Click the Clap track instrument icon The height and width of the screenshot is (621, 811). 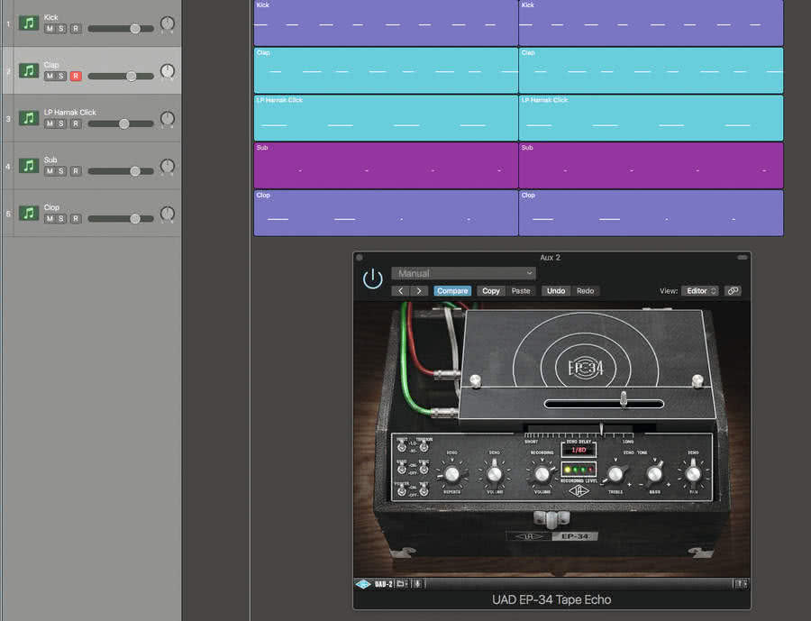pos(29,71)
